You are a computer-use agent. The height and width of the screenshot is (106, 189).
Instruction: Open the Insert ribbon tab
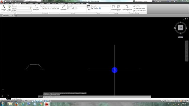(x=12, y=3)
